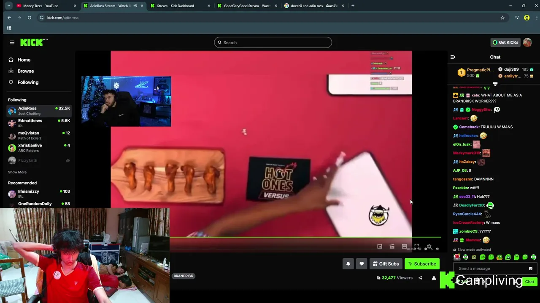
Task: Open xhristianlive channel in Following list
Action: pos(39,148)
